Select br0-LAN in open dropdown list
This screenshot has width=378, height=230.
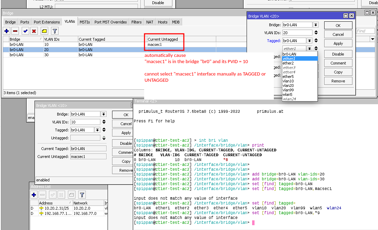[x=300, y=54]
